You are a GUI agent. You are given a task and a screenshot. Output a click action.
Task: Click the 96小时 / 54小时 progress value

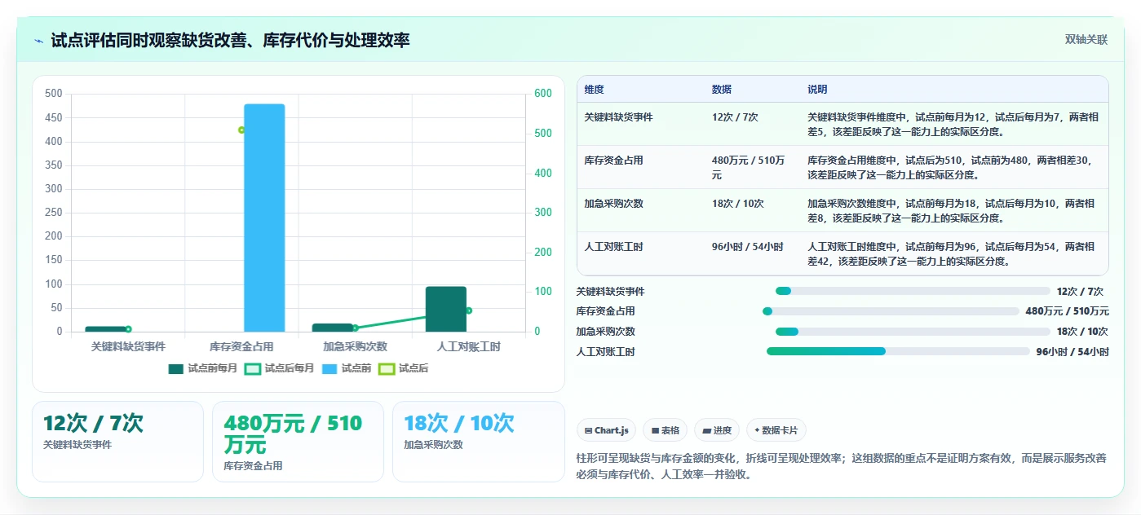1072,352
